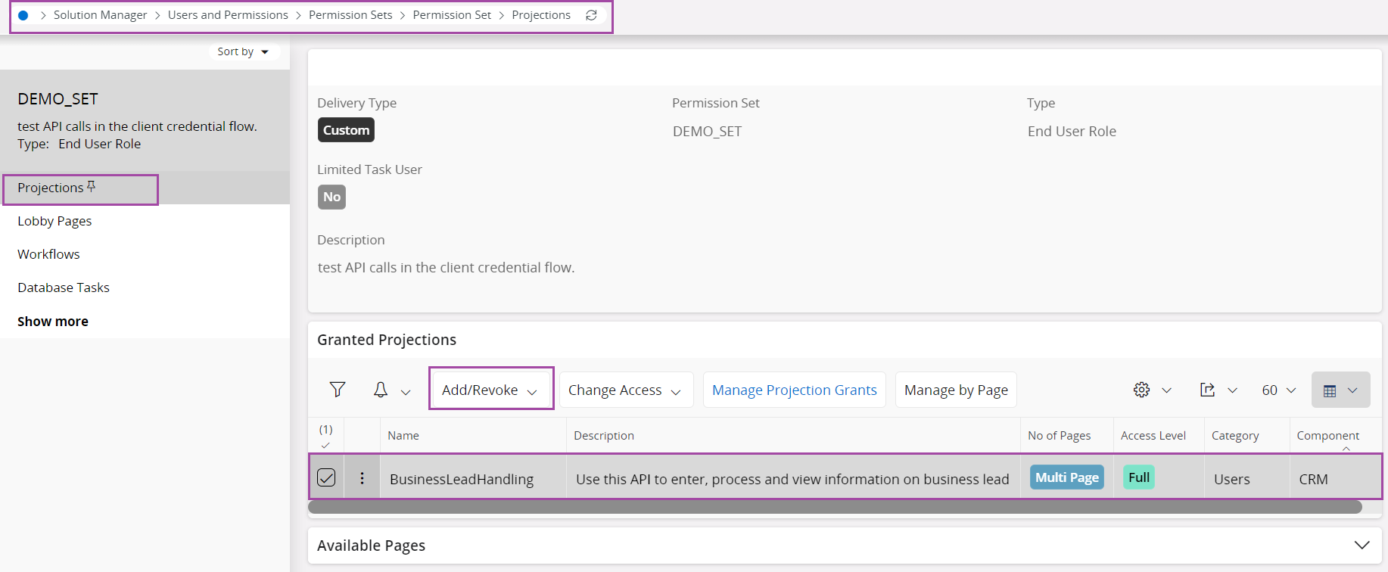Image resolution: width=1388 pixels, height=572 pixels.
Task: Uncheck the BusinessLeadHandling row checkbox
Action: point(326,477)
